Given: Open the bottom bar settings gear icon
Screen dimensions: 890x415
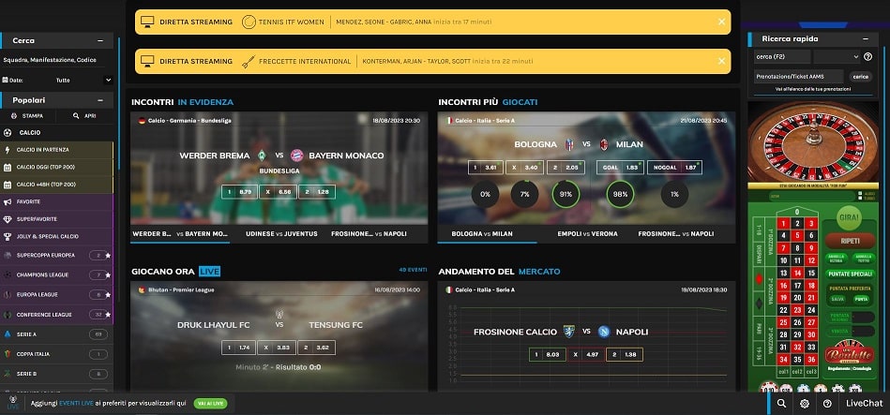Looking at the screenshot, I should click(805, 403).
